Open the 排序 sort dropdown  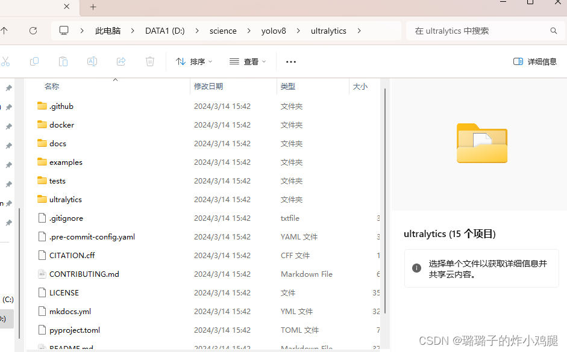193,61
